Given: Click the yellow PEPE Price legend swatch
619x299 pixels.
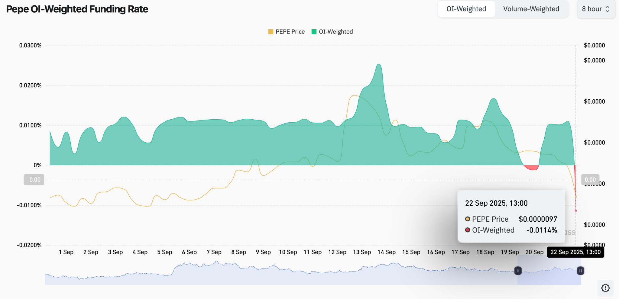Looking at the screenshot, I should (x=271, y=32).
